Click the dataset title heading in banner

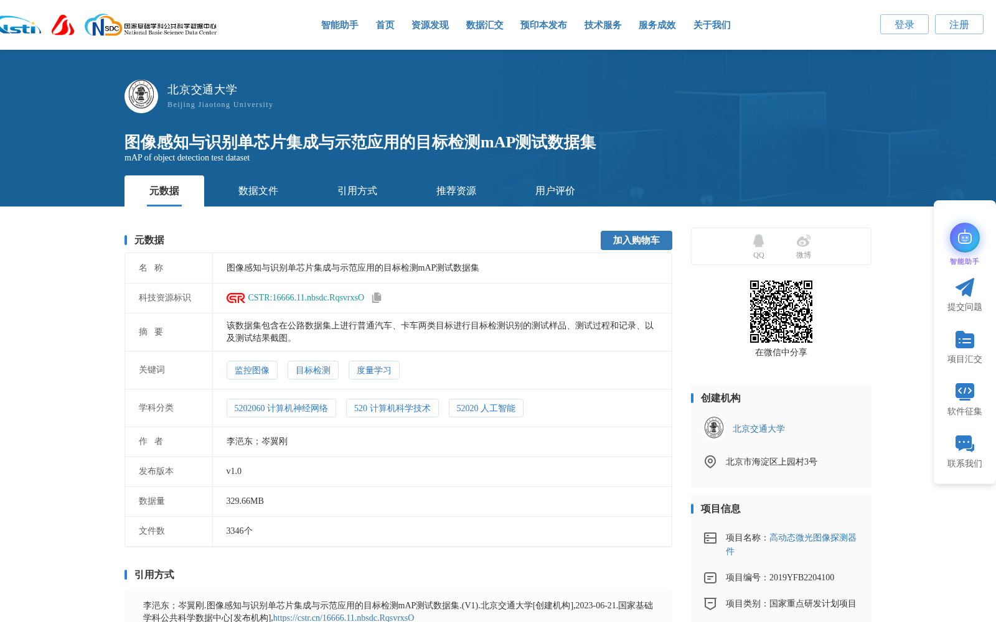360,142
